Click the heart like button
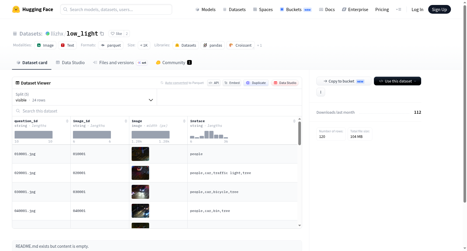Image resolution: width=467 pixels, height=251 pixels. coord(116,34)
